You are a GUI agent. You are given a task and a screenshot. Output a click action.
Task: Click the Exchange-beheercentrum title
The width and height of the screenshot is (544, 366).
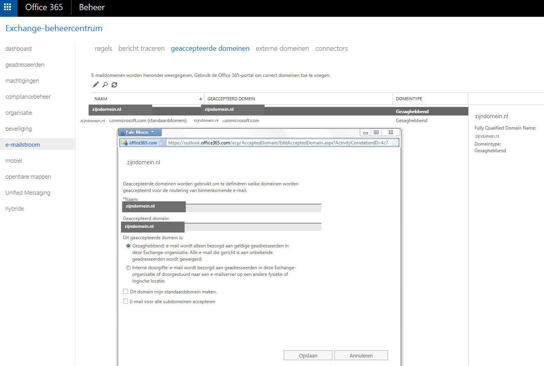click(54, 28)
